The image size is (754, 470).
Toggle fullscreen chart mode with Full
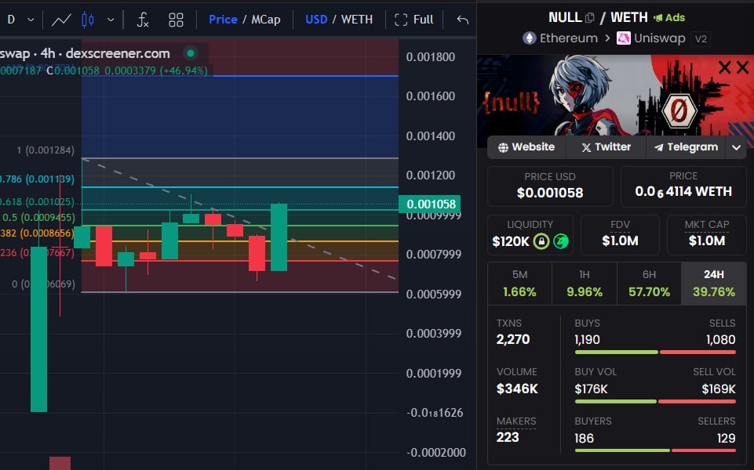(x=413, y=19)
